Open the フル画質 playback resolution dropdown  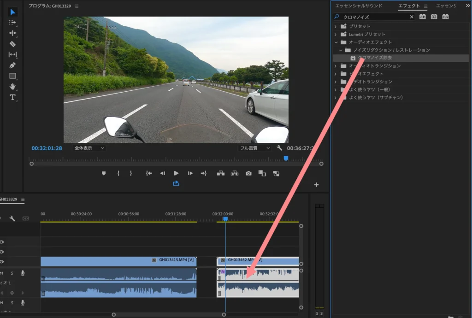(254, 148)
